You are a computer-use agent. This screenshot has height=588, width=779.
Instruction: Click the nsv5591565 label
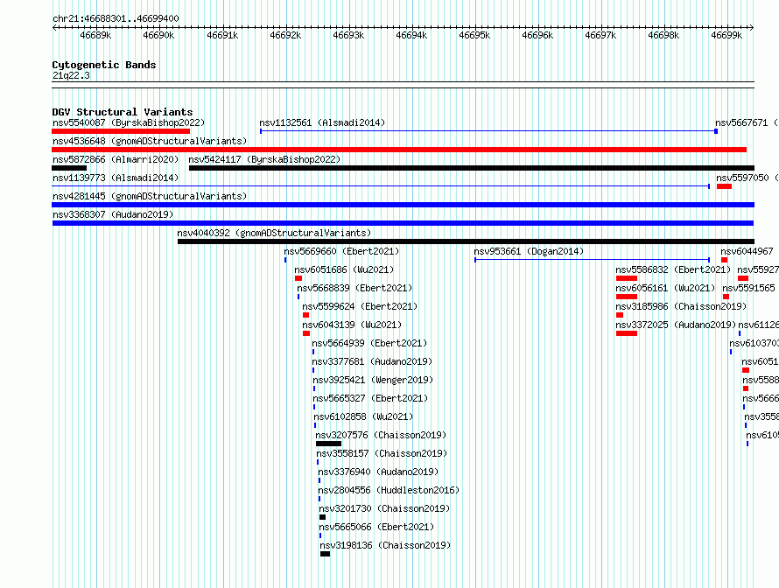pyautogui.click(x=748, y=288)
